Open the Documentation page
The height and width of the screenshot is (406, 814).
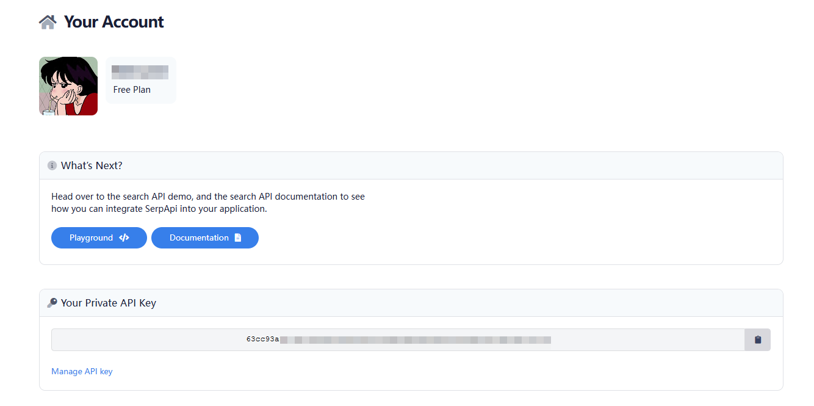(x=199, y=238)
